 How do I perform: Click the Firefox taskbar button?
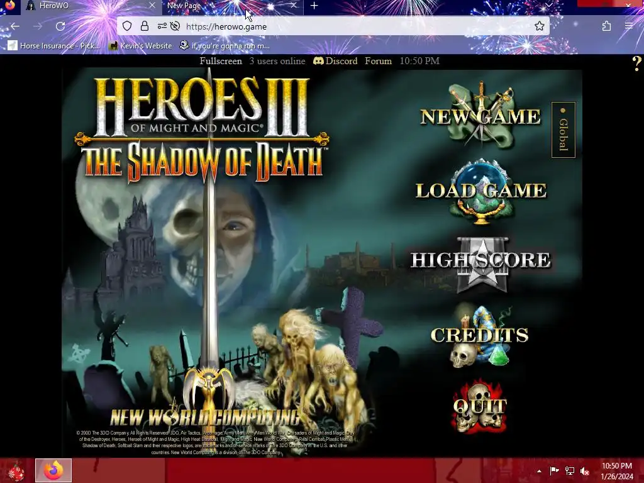point(53,470)
